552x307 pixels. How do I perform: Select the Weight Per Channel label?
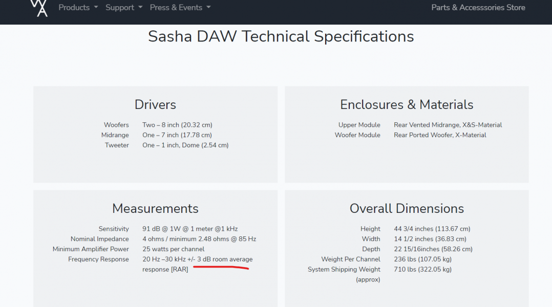pyautogui.click(x=351, y=259)
